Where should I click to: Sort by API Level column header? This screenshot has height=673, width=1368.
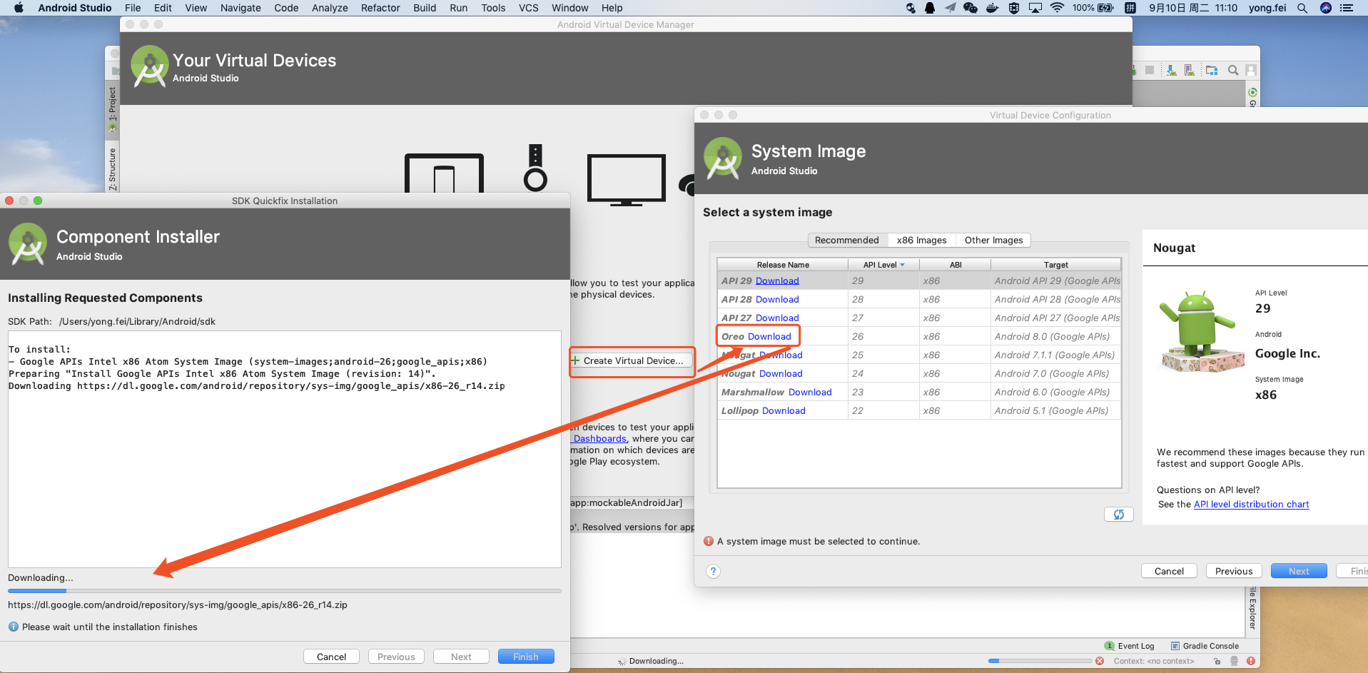pyautogui.click(x=883, y=265)
